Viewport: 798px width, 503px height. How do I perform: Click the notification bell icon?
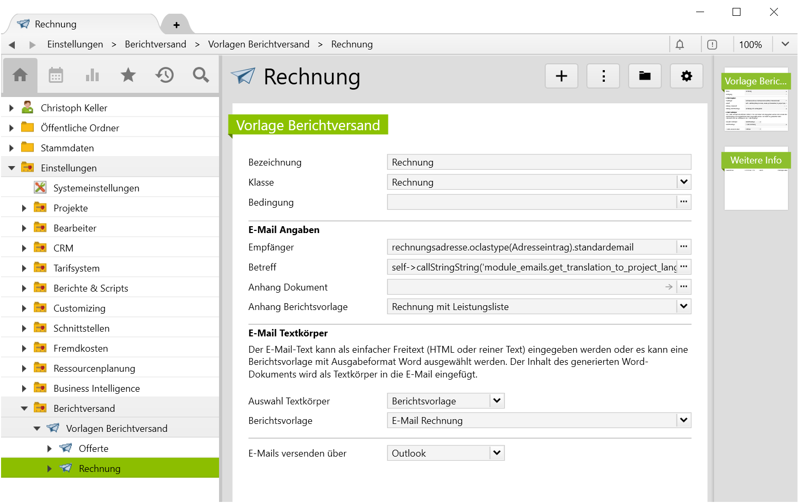pyautogui.click(x=680, y=45)
